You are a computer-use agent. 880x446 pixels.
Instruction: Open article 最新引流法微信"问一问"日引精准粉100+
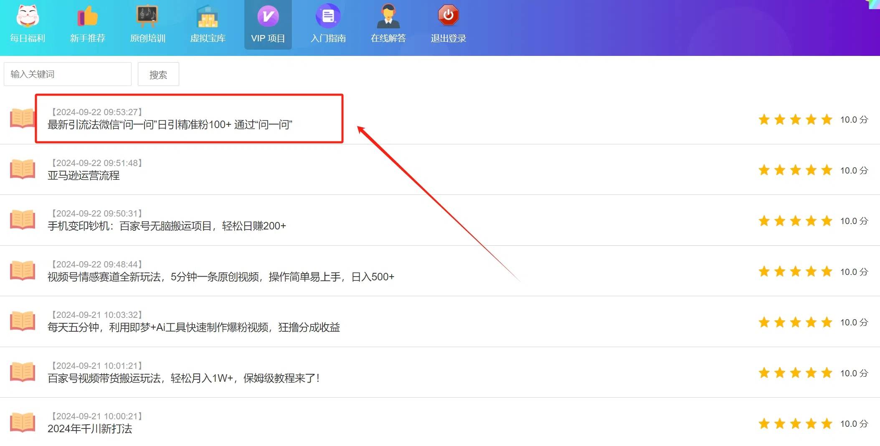pyautogui.click(x=170, y=124)
